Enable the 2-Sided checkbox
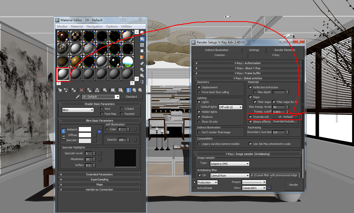This screenshot has height=213, width=354. 122,109
